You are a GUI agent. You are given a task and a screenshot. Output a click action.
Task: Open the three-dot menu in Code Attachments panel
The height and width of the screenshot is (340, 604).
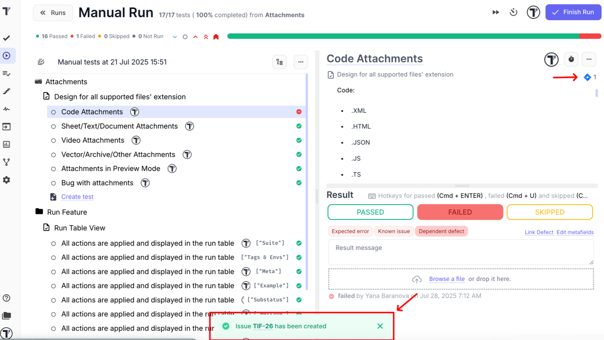pyautogui.click(x=589, y=59)
